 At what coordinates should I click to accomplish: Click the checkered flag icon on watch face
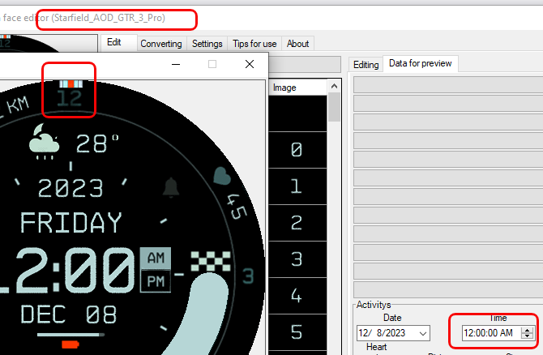211,261
